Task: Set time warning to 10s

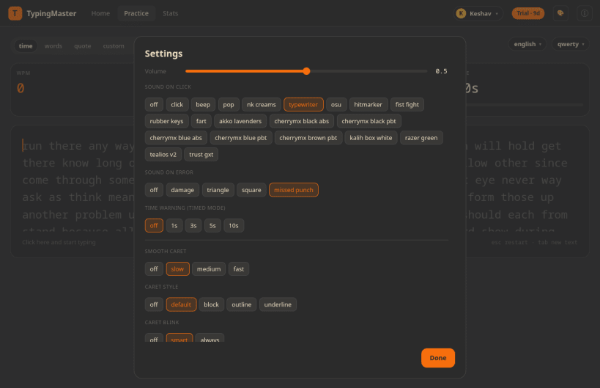Action: (234, 226)
